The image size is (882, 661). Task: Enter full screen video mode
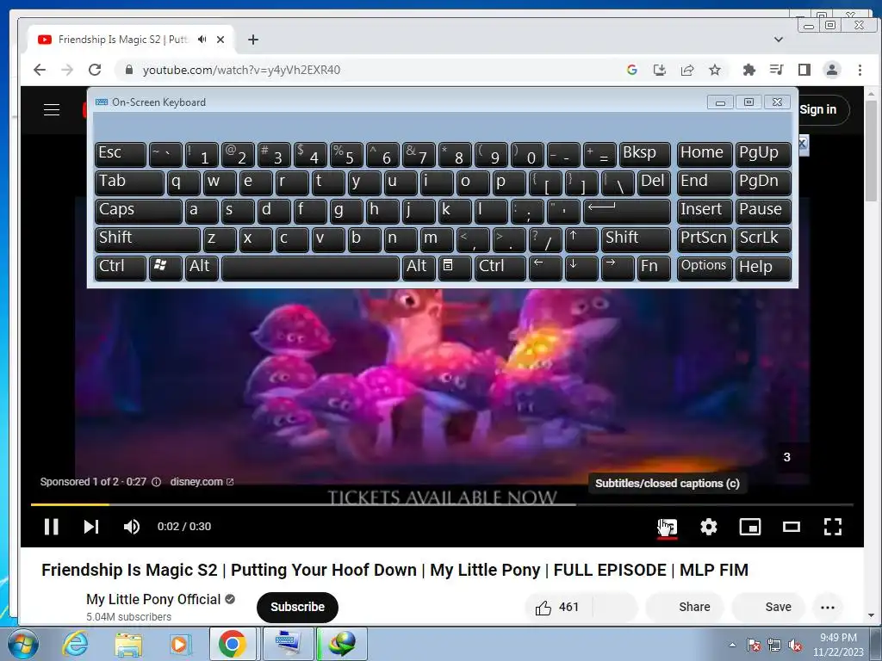tap(833, 527)
